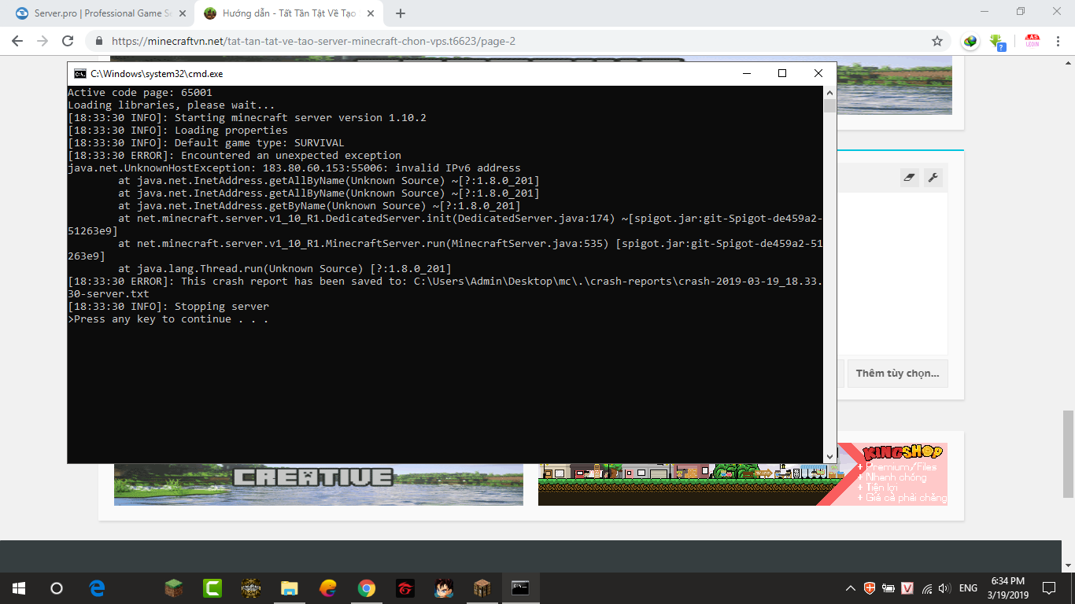Launch Microsoft Edge from the taskbar

[98, 587]
